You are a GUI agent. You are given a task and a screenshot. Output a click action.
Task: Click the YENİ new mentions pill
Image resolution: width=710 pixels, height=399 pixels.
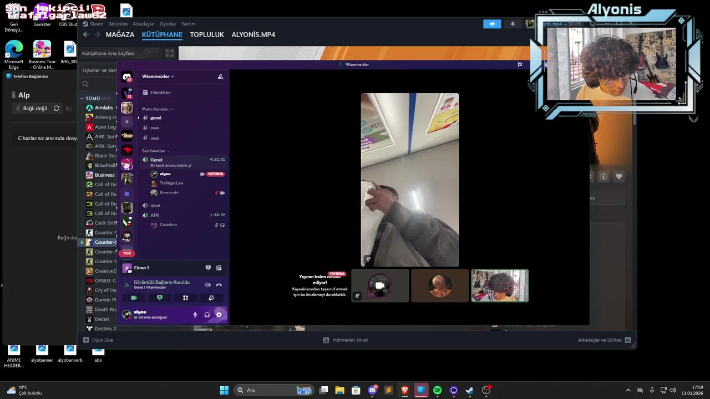click(126, 253)
